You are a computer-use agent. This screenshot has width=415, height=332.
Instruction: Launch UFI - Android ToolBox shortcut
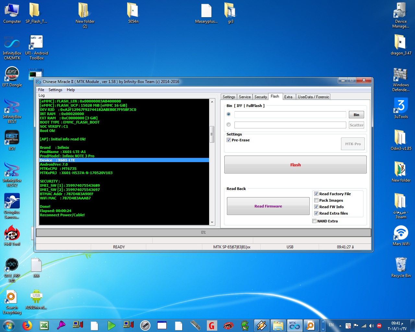tap(36, 47)
